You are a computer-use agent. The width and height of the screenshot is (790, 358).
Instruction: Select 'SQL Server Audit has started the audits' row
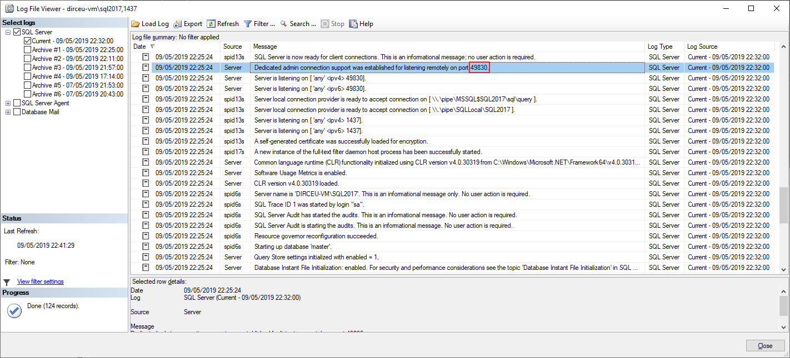pyautogui.click(x=453, y=215)
